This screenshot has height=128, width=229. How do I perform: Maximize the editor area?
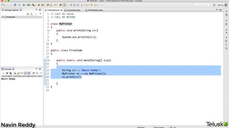220,10
